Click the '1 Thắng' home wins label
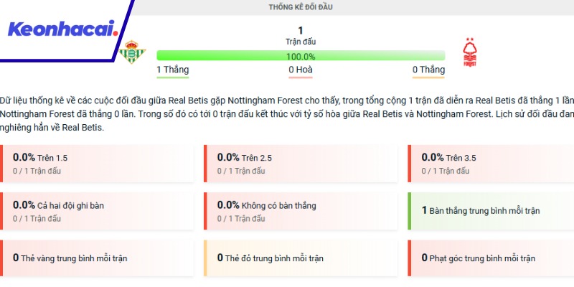The height and width of the screenshot is (287, 574). [x=171, y=70]
